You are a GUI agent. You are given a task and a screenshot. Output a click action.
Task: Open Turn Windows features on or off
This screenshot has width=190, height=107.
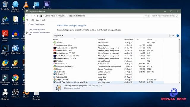(x=39, y=34)
